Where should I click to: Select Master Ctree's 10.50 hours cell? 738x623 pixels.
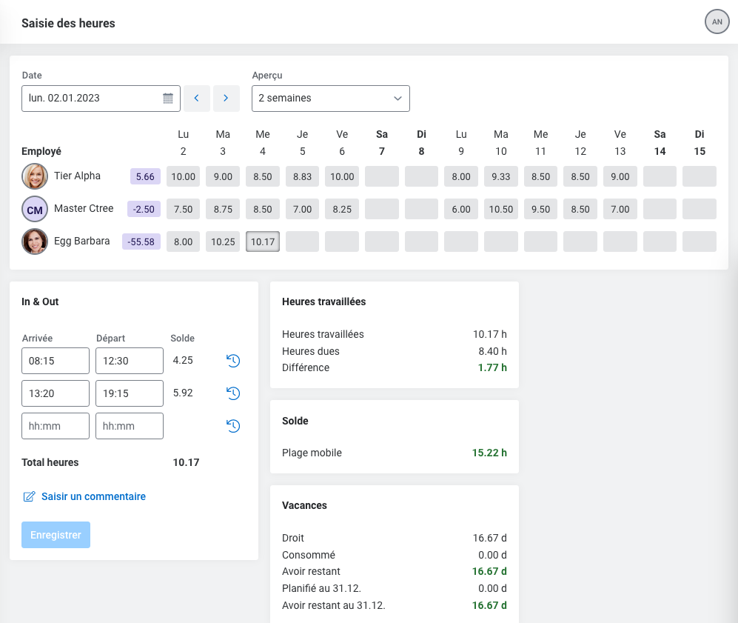click(x=501, y=209)
